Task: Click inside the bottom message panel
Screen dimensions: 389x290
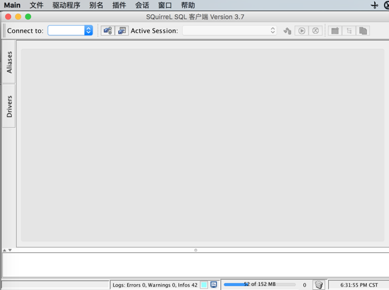Action: pyautogui.click(x=196, y=265)
